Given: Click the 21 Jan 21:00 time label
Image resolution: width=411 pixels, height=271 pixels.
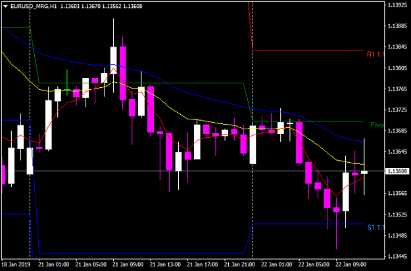Looking at the screenshot, I should pyautogui.click(x=239, y=264).
